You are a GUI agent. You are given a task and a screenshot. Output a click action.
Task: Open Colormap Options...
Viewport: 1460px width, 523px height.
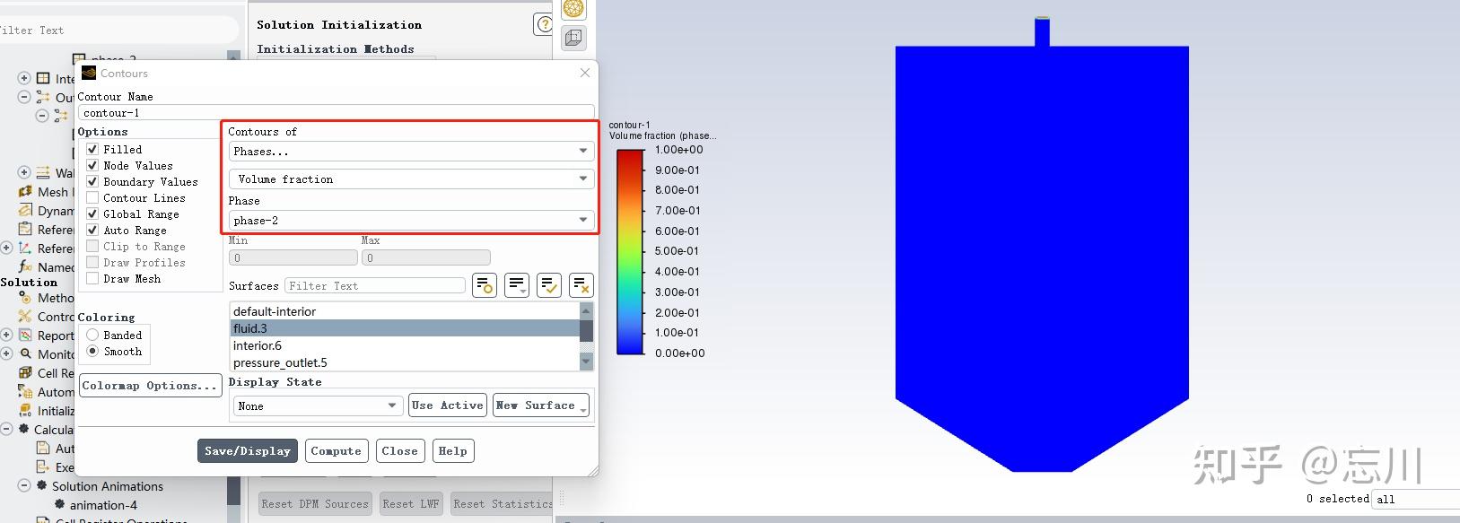tap(150, 386)
